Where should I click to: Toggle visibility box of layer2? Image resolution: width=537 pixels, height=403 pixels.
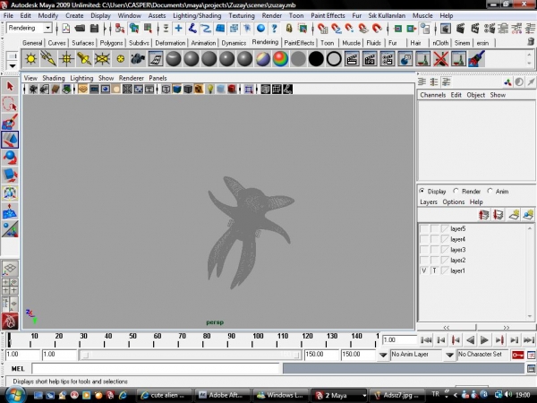coord(424,260)
